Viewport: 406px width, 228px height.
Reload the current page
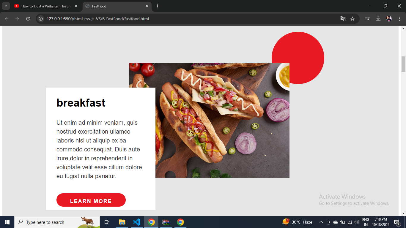(x=28, y=19)
